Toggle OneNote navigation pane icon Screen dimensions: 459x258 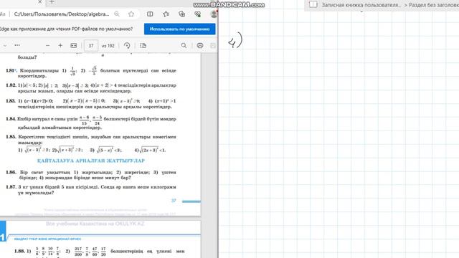(x=313, y=4)
